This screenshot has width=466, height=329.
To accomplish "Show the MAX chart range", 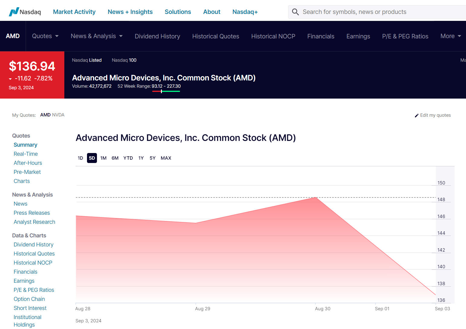I will click(166, 158).
